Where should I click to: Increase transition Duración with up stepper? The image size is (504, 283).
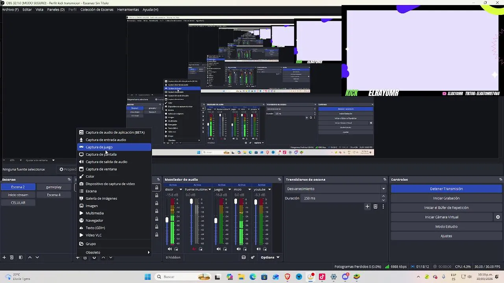(384, 196)
